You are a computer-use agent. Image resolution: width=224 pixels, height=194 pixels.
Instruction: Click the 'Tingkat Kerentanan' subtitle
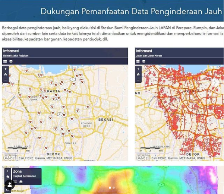pyautogui.click(x=25, y=176)
